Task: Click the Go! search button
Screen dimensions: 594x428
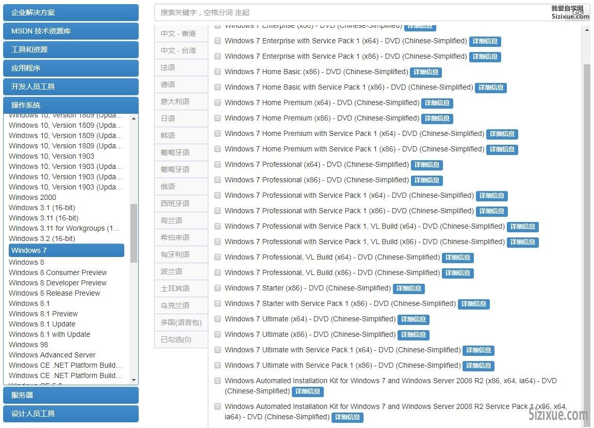Action: coord(577,12)
